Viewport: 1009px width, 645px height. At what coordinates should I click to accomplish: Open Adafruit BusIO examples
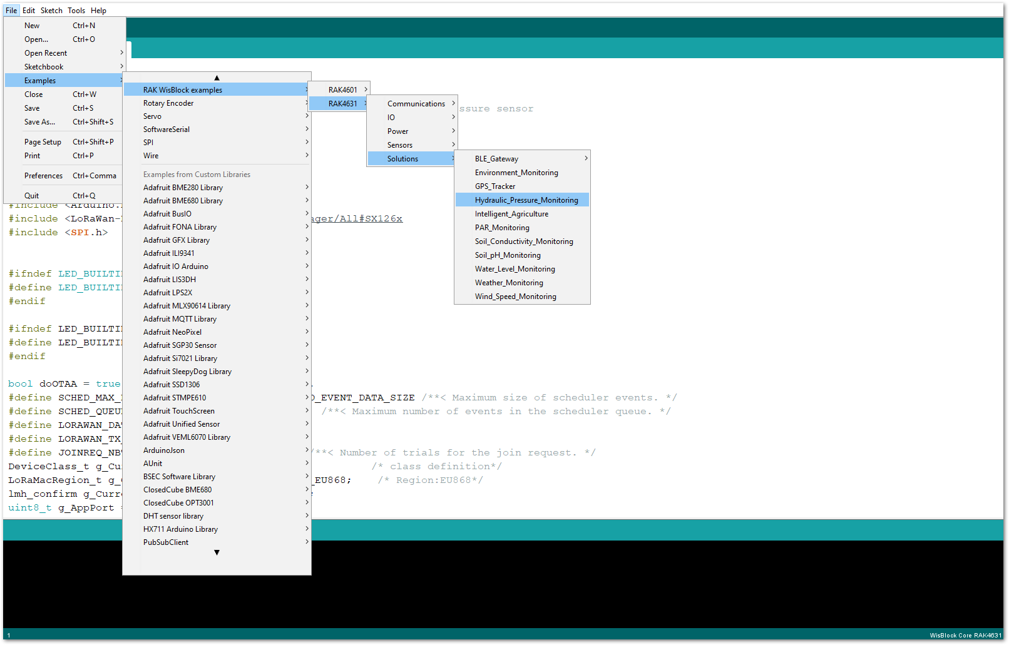217,214
